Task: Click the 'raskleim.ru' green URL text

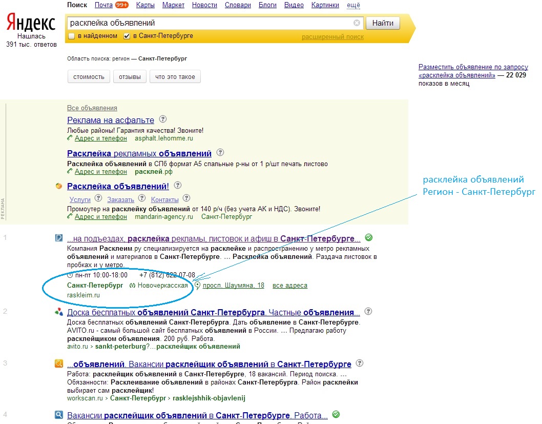Action: tap(84, 295)
